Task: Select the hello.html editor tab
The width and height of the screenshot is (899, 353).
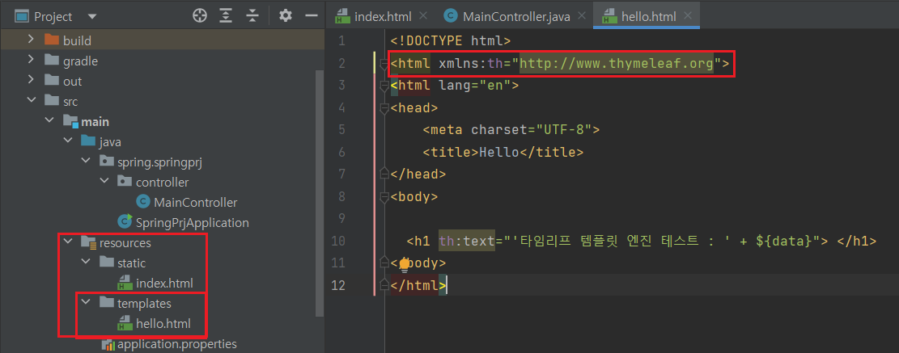Action: point(648,17)
